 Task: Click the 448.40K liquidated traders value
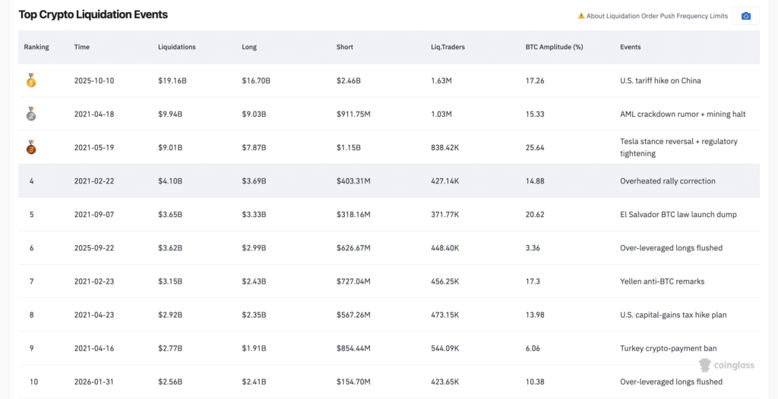(x=445, y=248)
